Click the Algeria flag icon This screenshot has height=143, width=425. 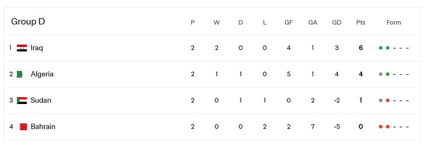click(22, 74)
